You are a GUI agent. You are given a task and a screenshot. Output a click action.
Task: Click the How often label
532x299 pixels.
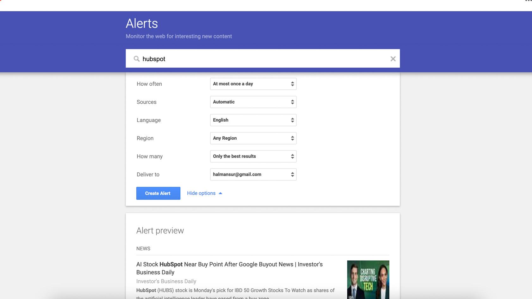149,84
